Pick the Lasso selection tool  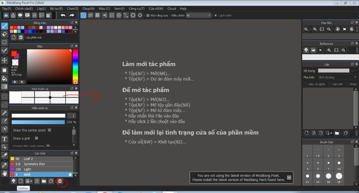pos(4,105)
